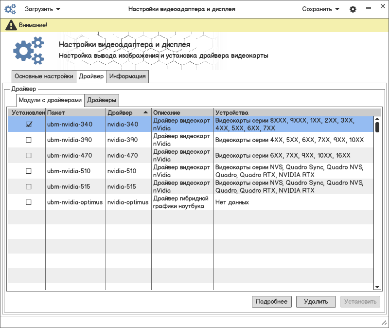Open the Информация tab

tap(127, 77)
